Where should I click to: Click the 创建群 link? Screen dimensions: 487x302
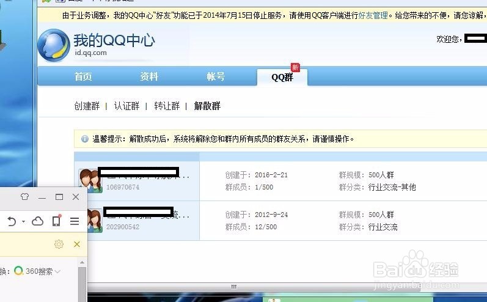(x=87, y=106)
